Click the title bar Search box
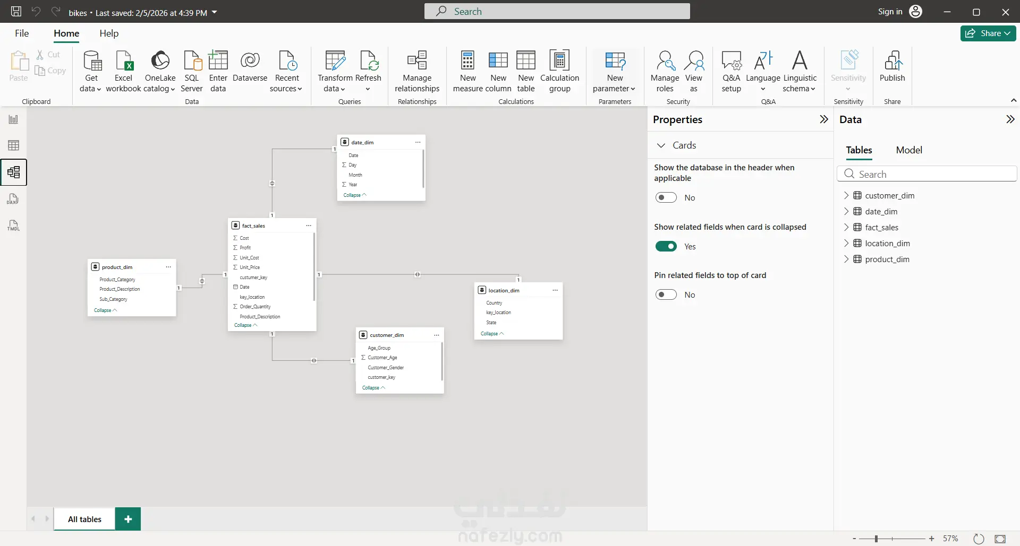 pyautogui.click(x=557, y=11)
